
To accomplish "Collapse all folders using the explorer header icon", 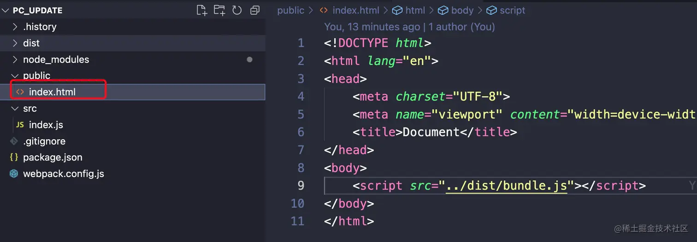I will pos(254,10).
